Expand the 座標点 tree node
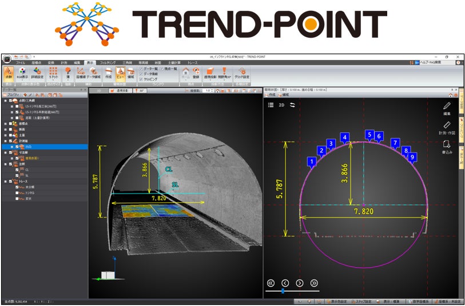 pyautogui.click(x=5, y=124)
